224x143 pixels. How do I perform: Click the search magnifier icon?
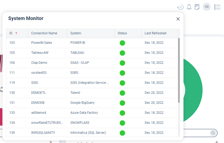click(213, 133)
